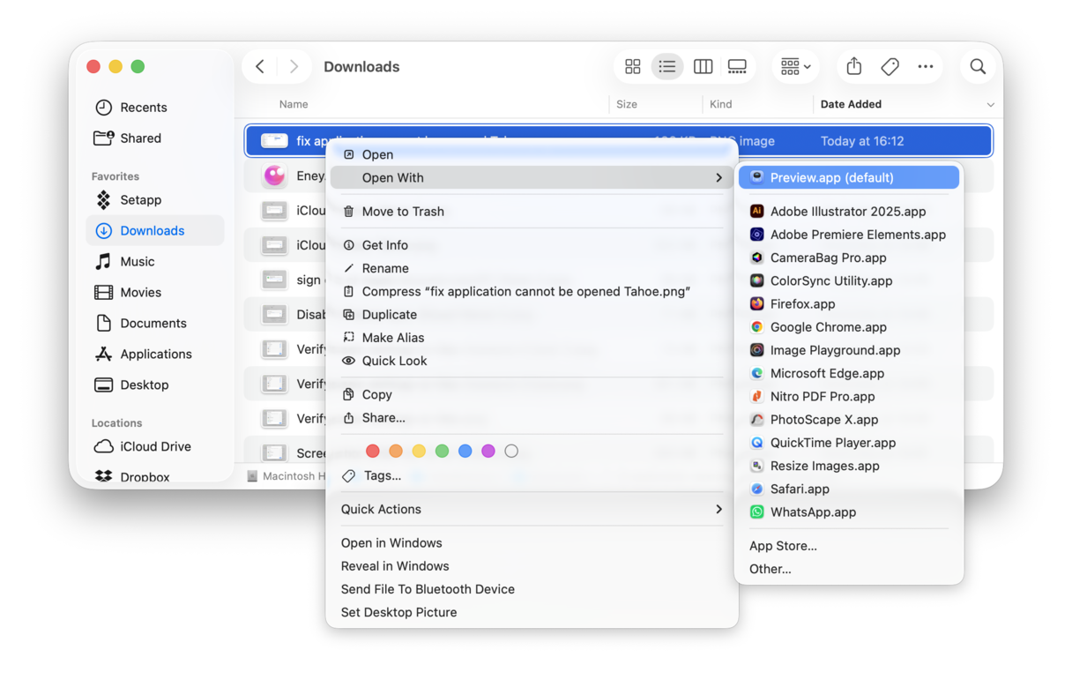Switch to column view layout
The image size is (1072, 687).
click(703, 66)
